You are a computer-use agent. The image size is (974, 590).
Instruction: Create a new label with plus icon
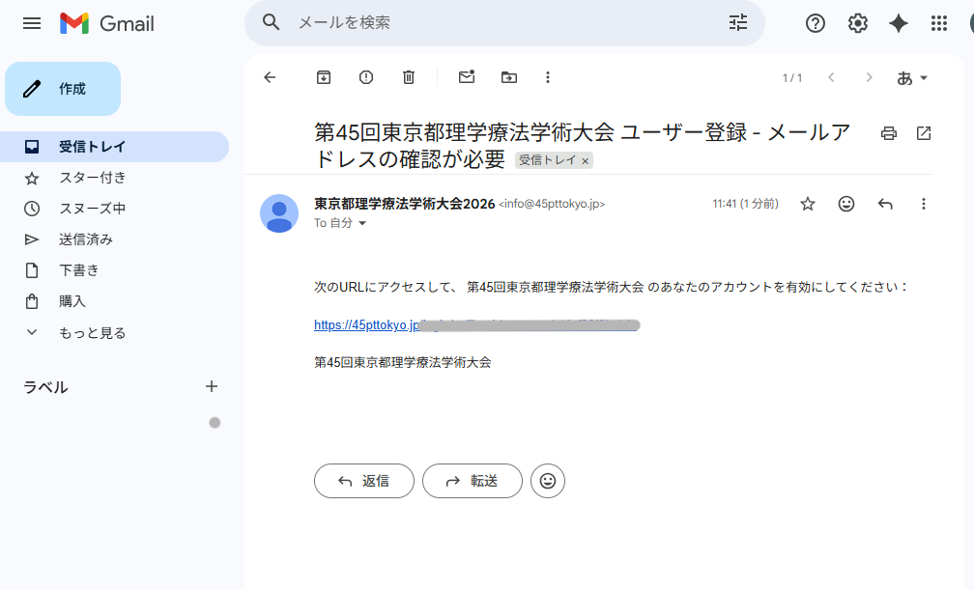pyautogui.click(x=212, y=386)
